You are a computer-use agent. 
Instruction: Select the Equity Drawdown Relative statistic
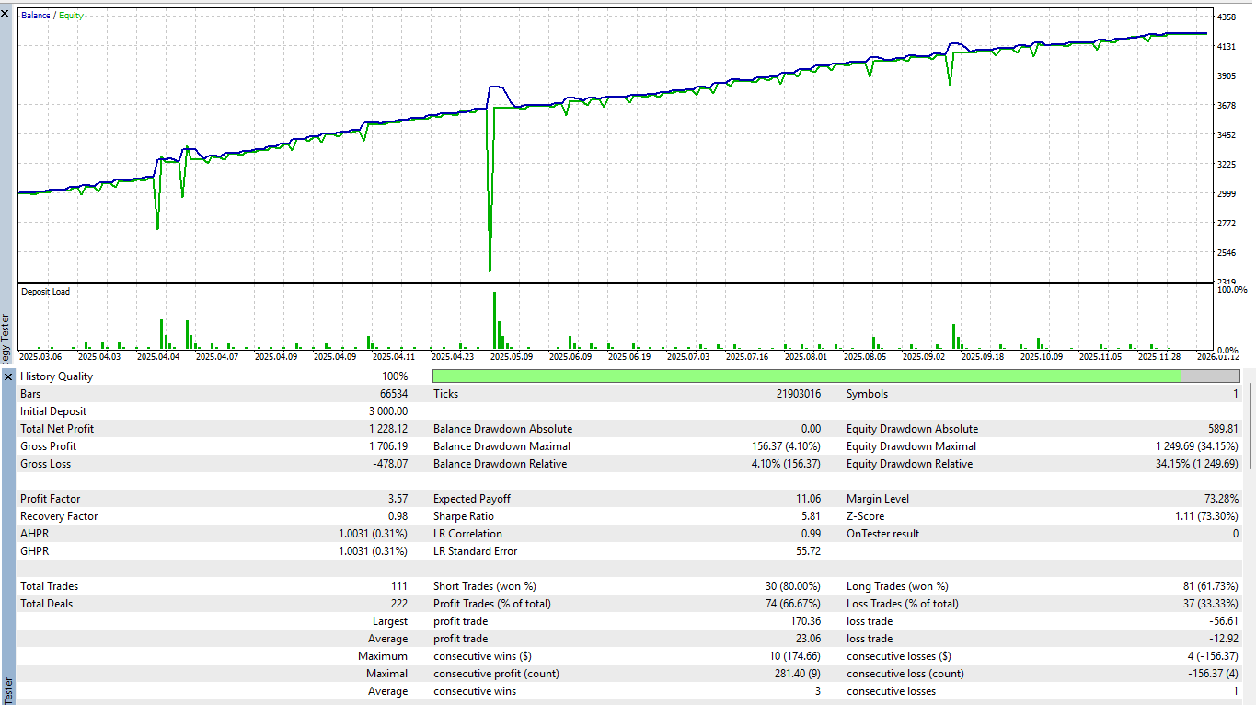[x=911, y=463]
